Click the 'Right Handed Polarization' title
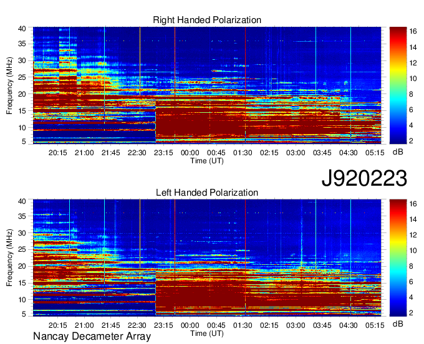 pos(207,20)
